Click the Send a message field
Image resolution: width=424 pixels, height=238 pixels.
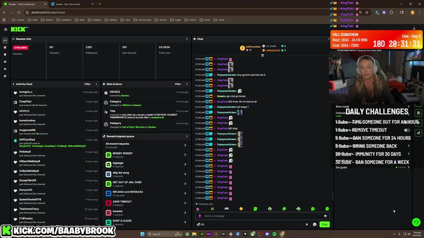[262, 216]
